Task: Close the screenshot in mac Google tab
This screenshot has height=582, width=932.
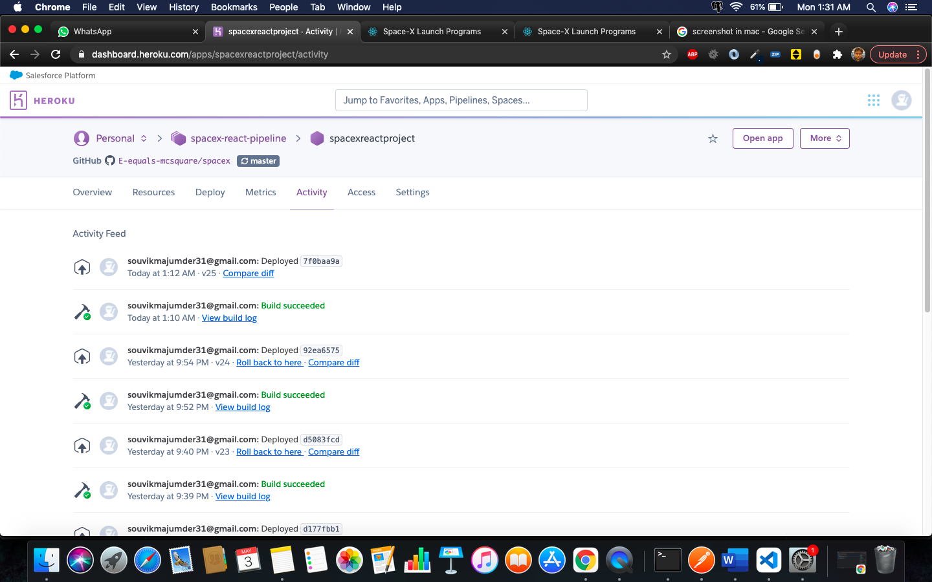Action: click(814, 31)
